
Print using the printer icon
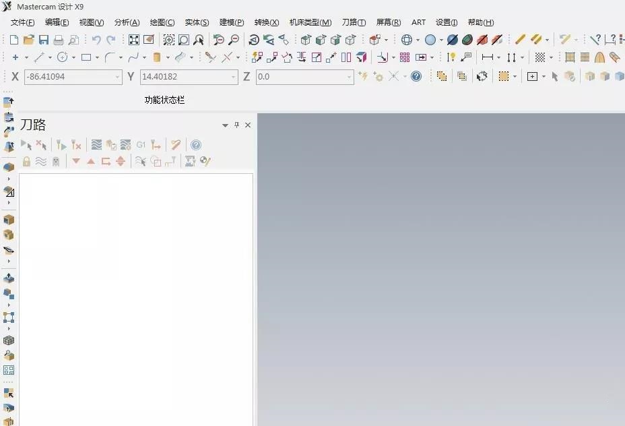click(59, 40)
